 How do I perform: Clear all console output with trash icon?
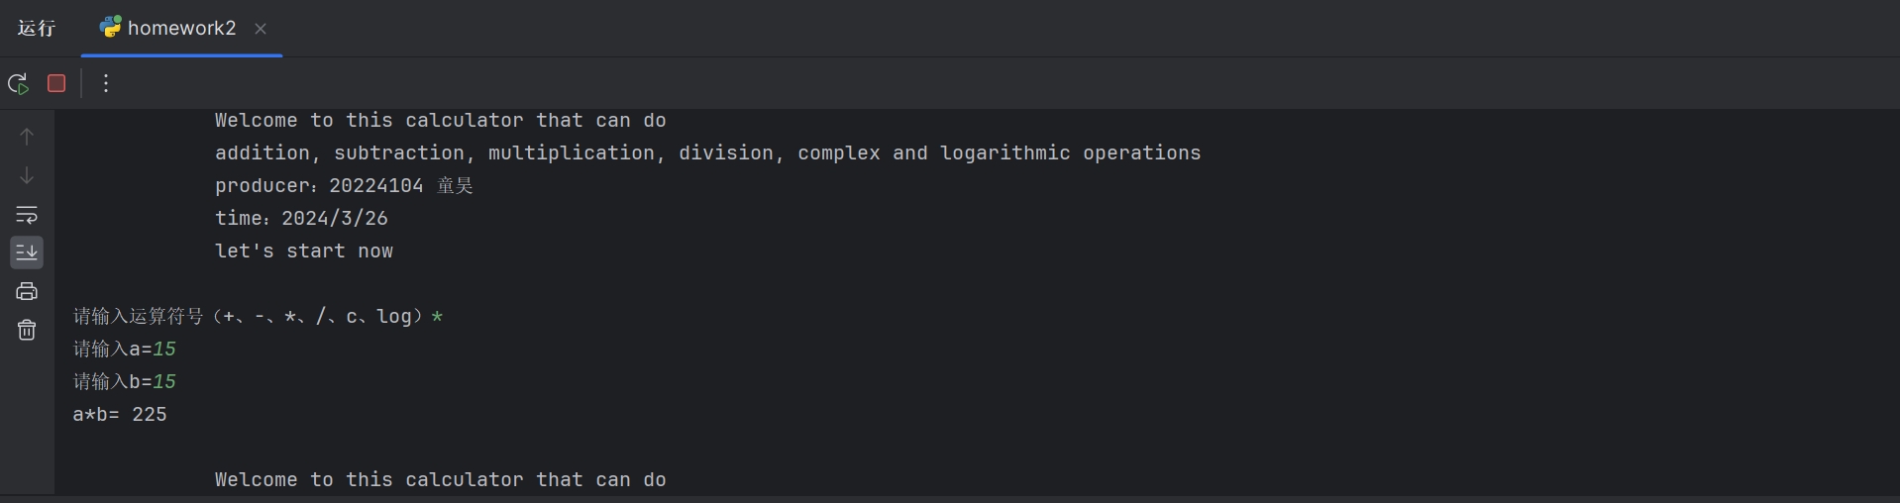pyautogui.click(x=27, y=330)
